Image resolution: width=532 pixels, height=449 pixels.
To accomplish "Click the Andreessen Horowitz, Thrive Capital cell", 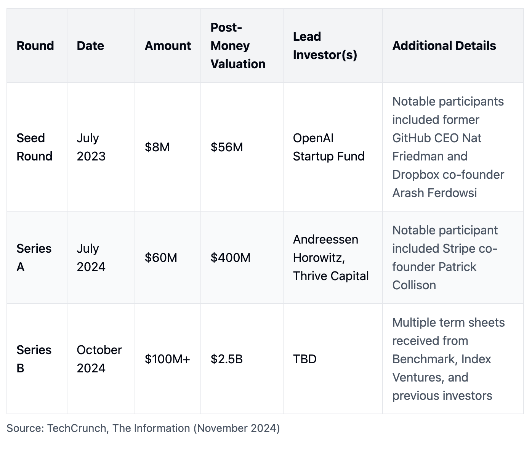I will tap(330, 258).
